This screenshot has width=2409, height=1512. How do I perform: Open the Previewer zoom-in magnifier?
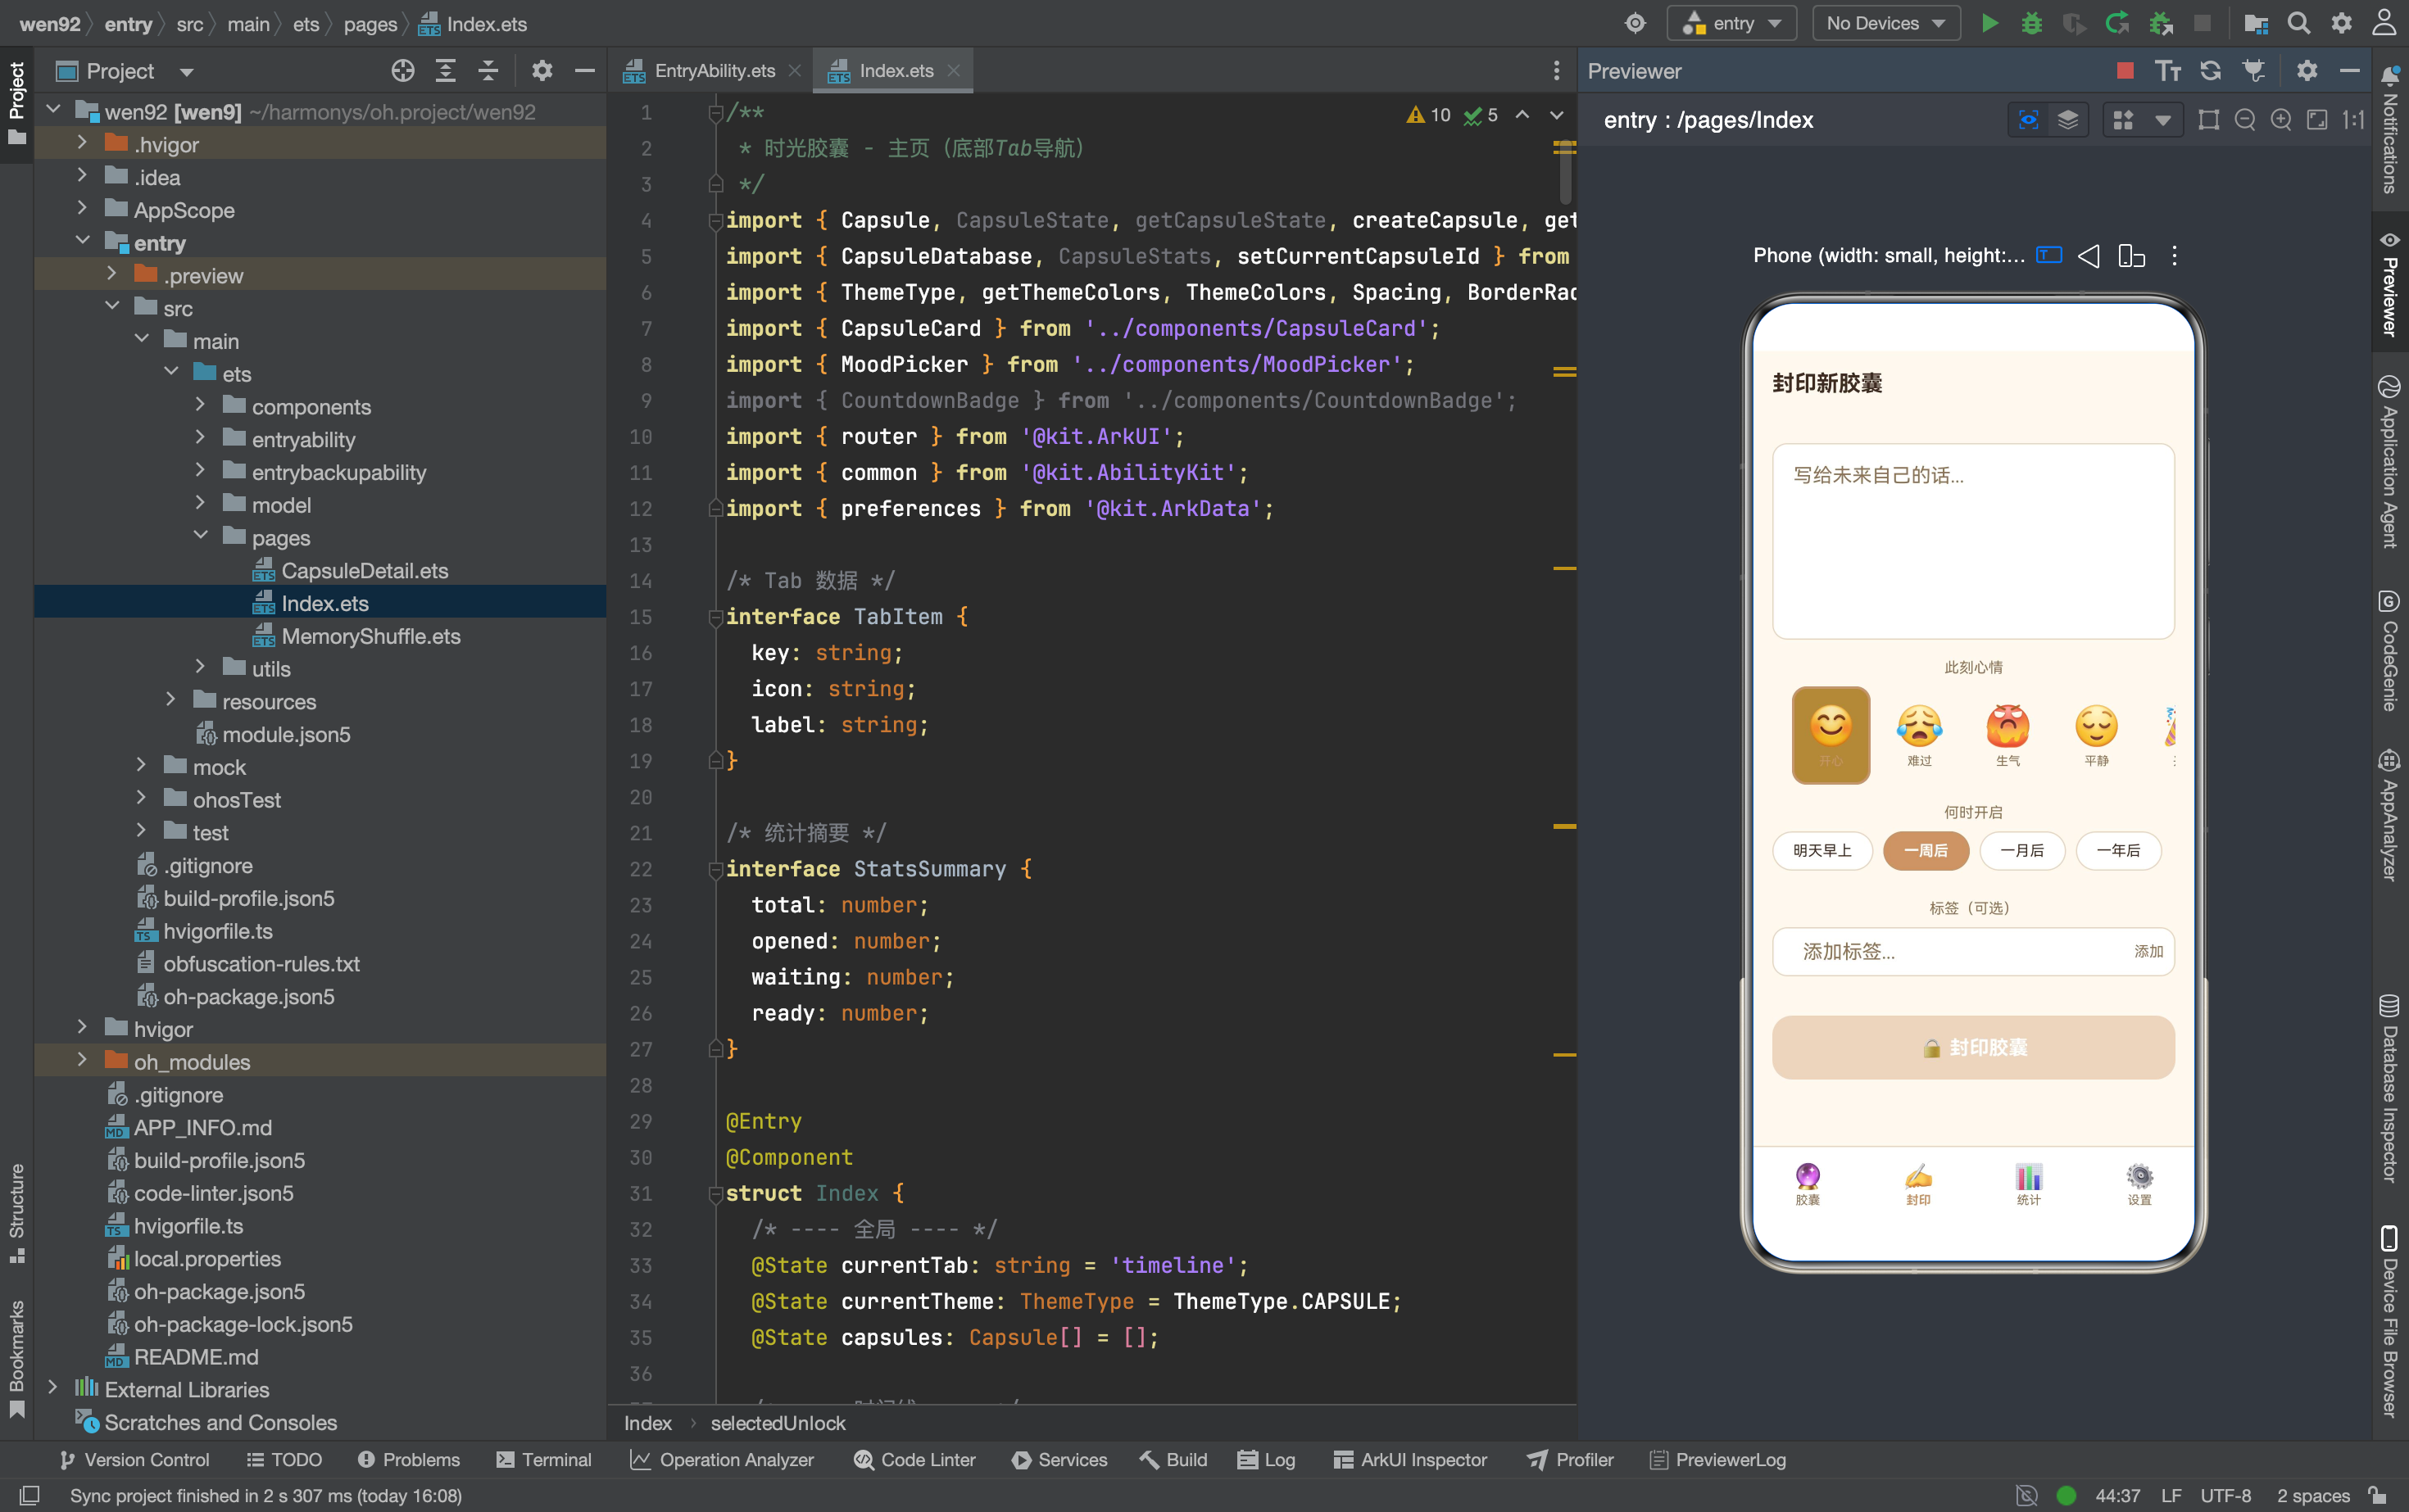[x=2281, y=120]
